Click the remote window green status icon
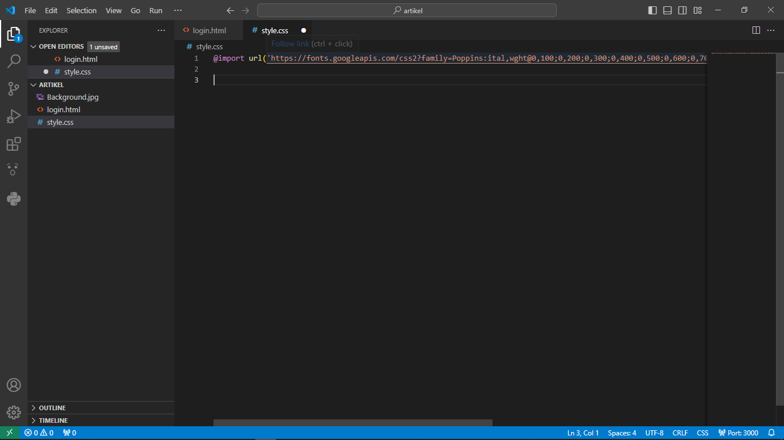The image size is (784, 440). tap(10, 433)
